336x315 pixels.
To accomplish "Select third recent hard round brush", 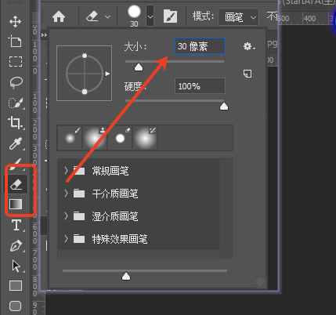I will click(120, 138).
